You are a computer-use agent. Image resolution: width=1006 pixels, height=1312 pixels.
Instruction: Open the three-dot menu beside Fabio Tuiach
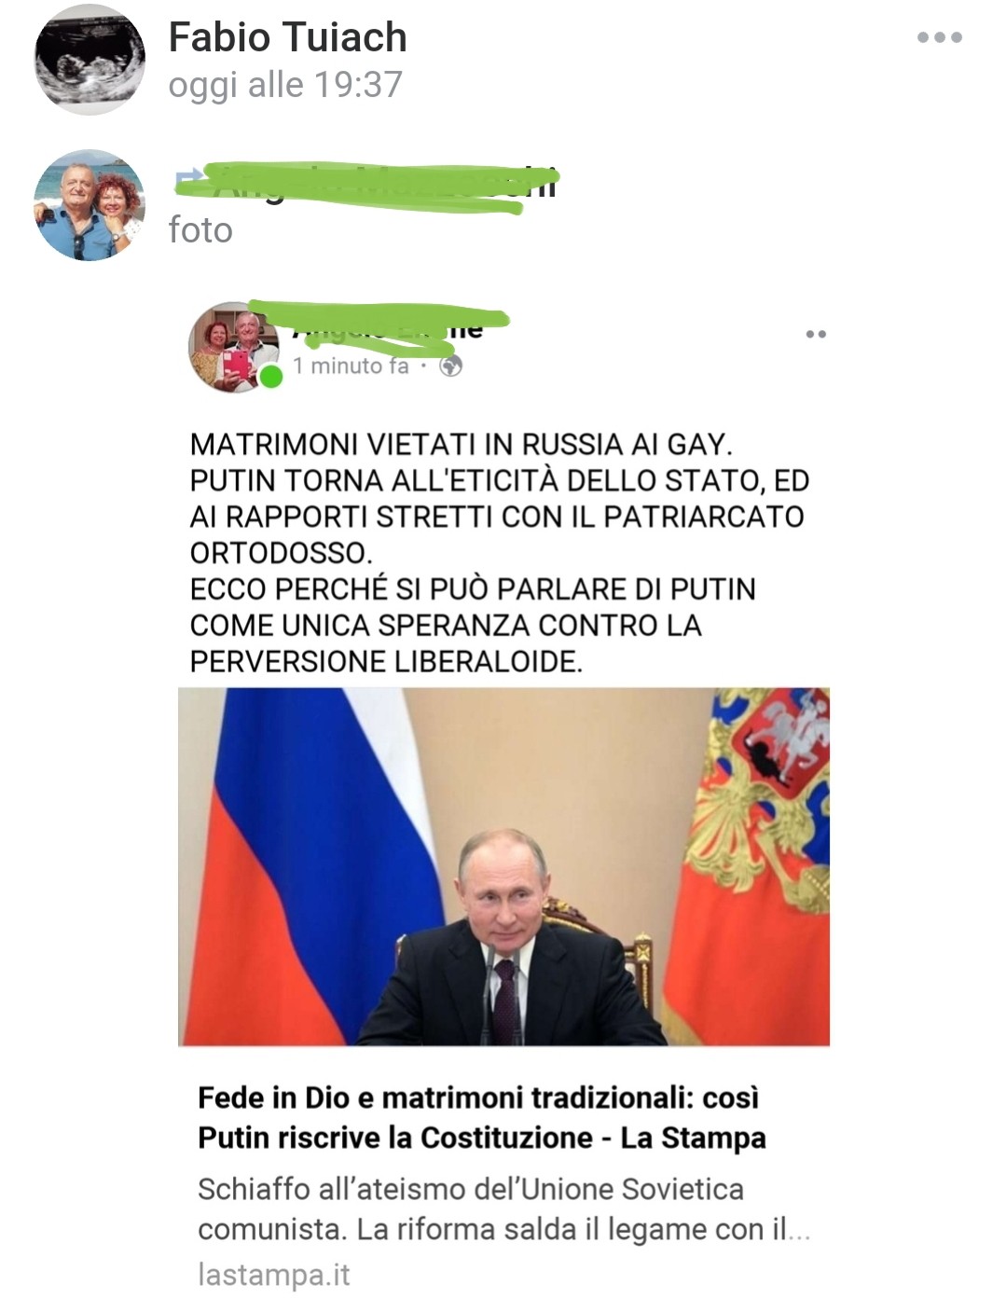click(939, 38)
